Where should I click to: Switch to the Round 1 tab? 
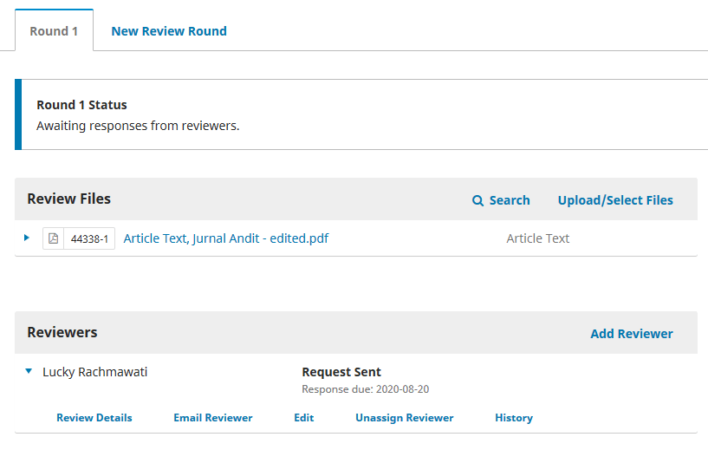click(x=54, y=31)
